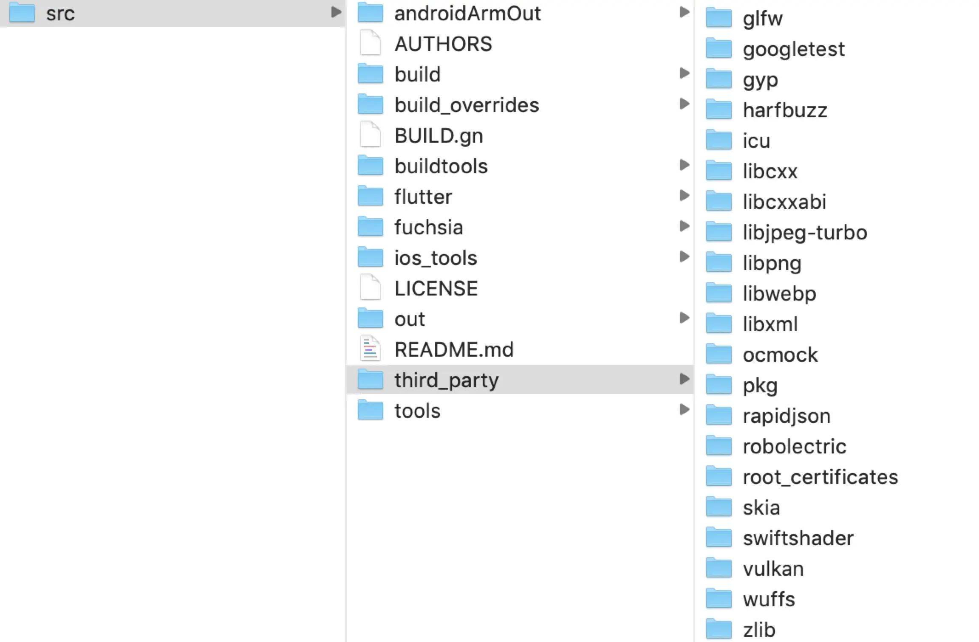Click the third_party folder icon
The height and width of the screenshot is (642, 979).
[370, 379]
